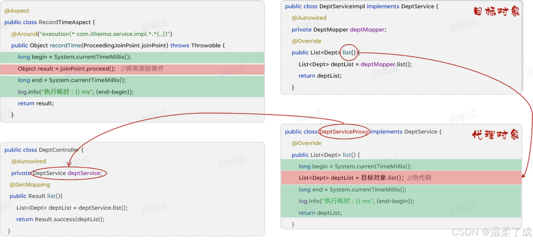The height and width of the screenshot is (241, 533).
Task: Click the @Autowired annotation in DeptController
Action: click(28, 161)
